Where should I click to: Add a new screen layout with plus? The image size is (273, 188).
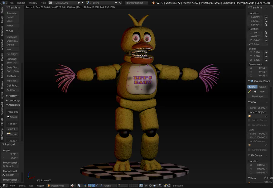pyautogui.click(x=79, y=3)
